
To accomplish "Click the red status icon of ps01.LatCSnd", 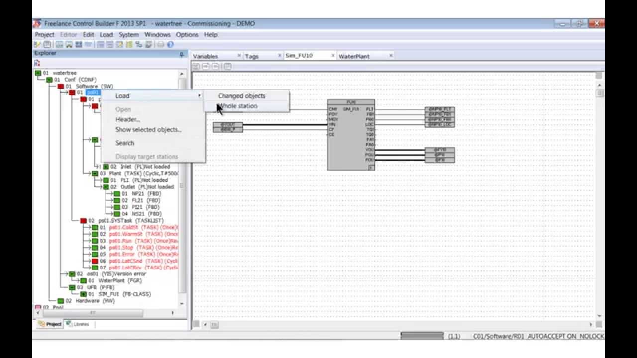I will [94, 261].
